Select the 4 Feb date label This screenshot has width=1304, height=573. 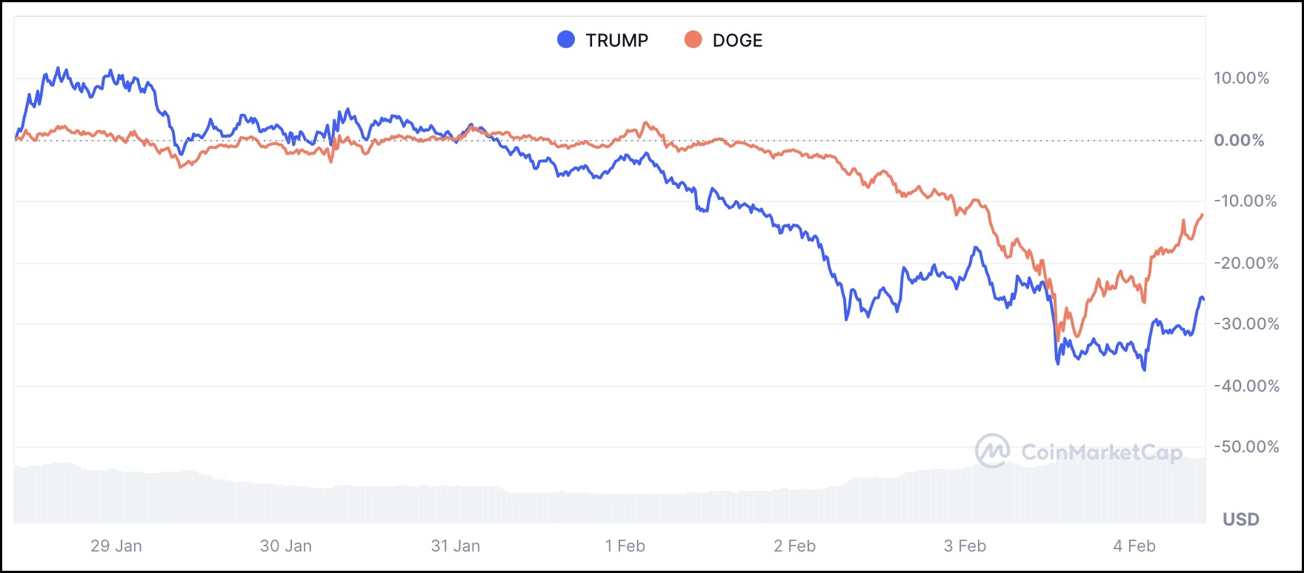1134,546
